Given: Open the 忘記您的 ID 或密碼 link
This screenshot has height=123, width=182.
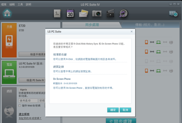Looking at the screenshot, I should pyautogui.click(x=30, y=118).
